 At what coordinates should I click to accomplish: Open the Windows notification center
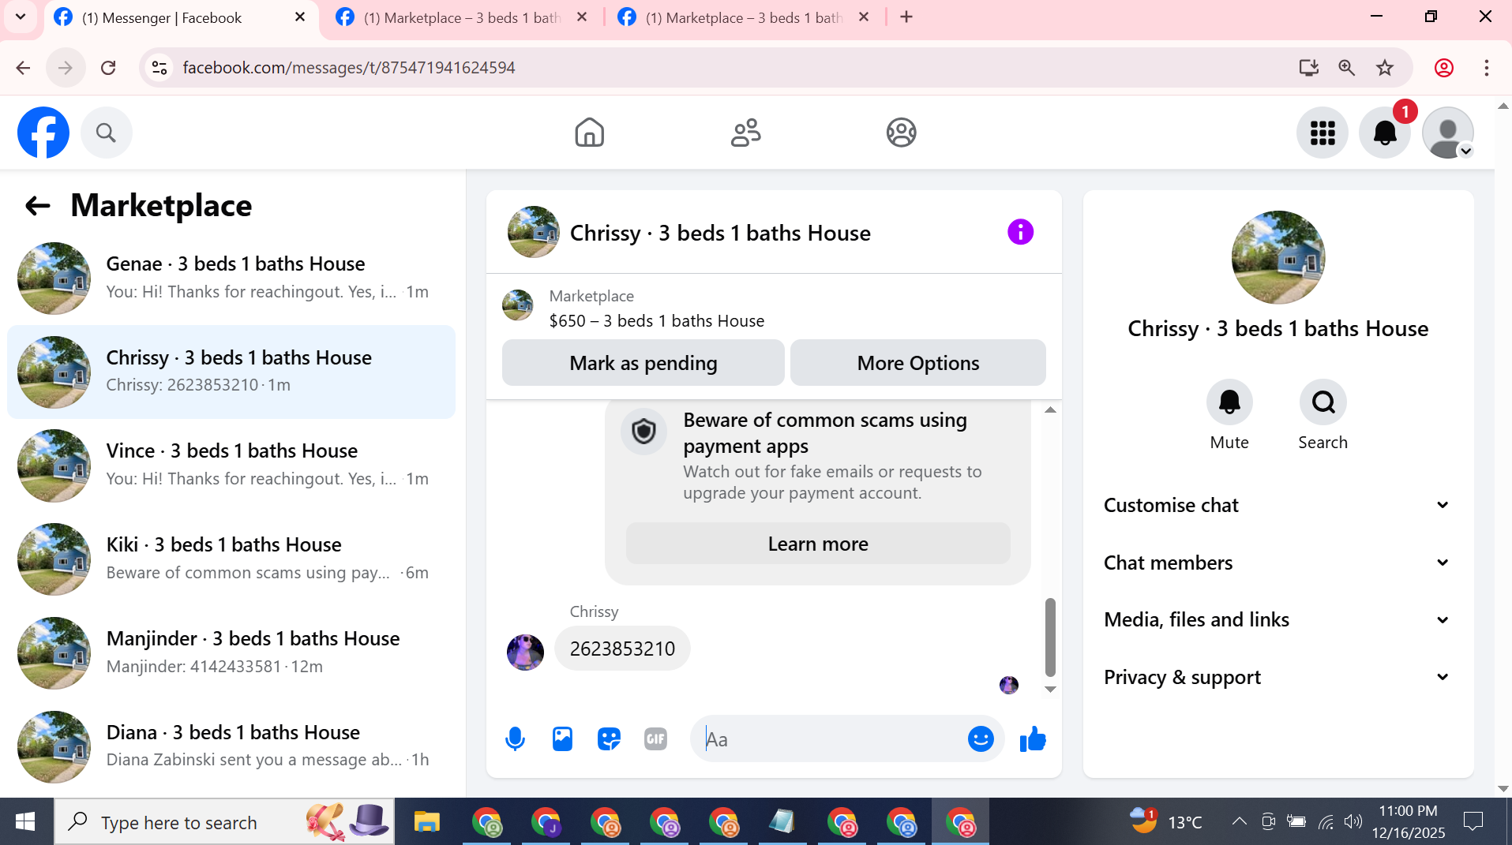1473,822
